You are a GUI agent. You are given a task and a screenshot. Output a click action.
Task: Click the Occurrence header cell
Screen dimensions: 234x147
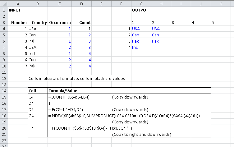click(60, 23)
